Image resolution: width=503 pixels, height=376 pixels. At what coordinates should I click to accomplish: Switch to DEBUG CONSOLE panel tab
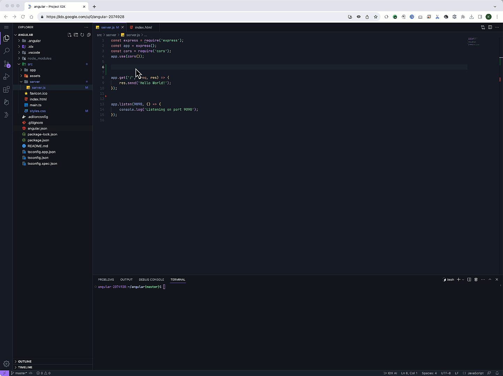151,280
